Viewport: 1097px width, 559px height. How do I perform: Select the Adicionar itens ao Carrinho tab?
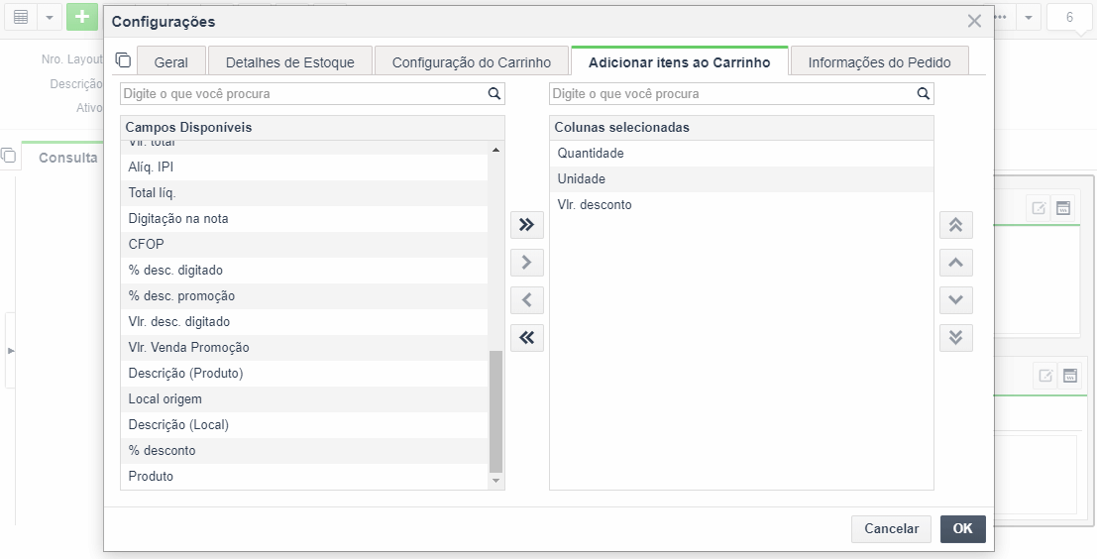click(x=680, y=61)
